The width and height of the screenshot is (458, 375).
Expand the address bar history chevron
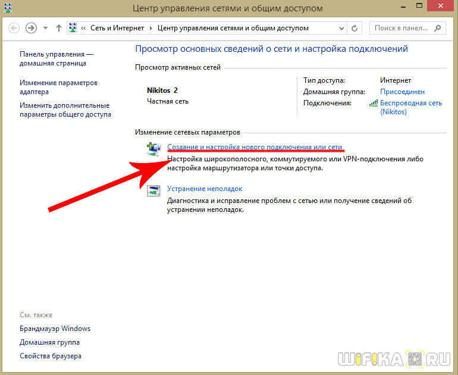point(341,29)
